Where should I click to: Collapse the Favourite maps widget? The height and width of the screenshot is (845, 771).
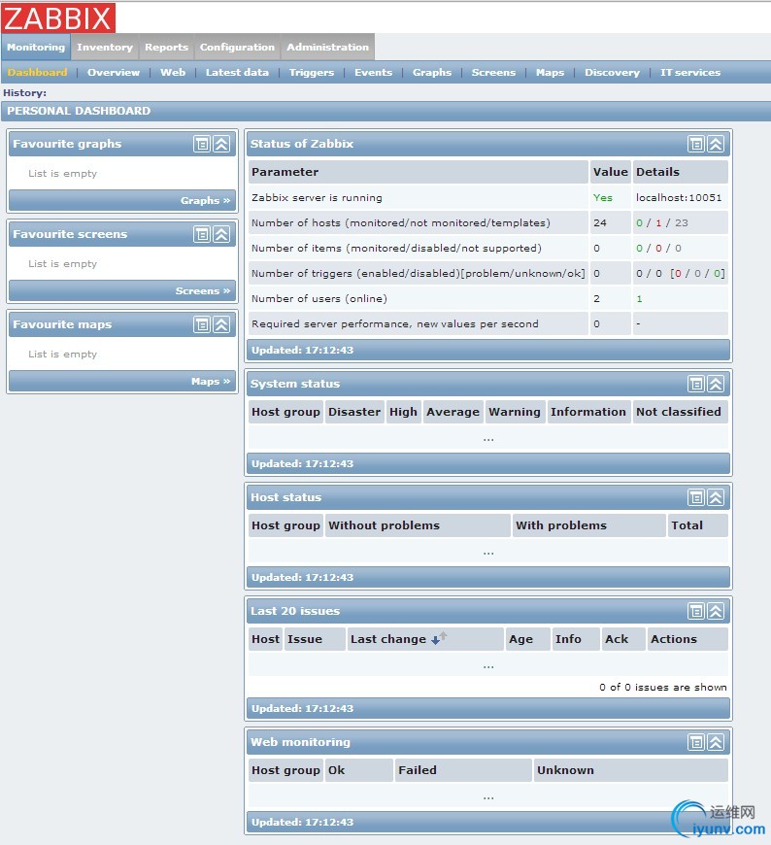point(222,324)
